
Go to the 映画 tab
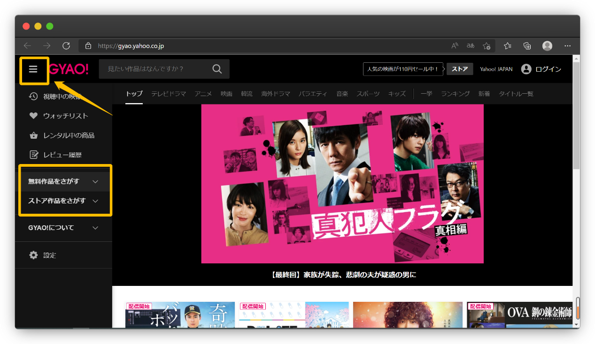tap(226, 94)
